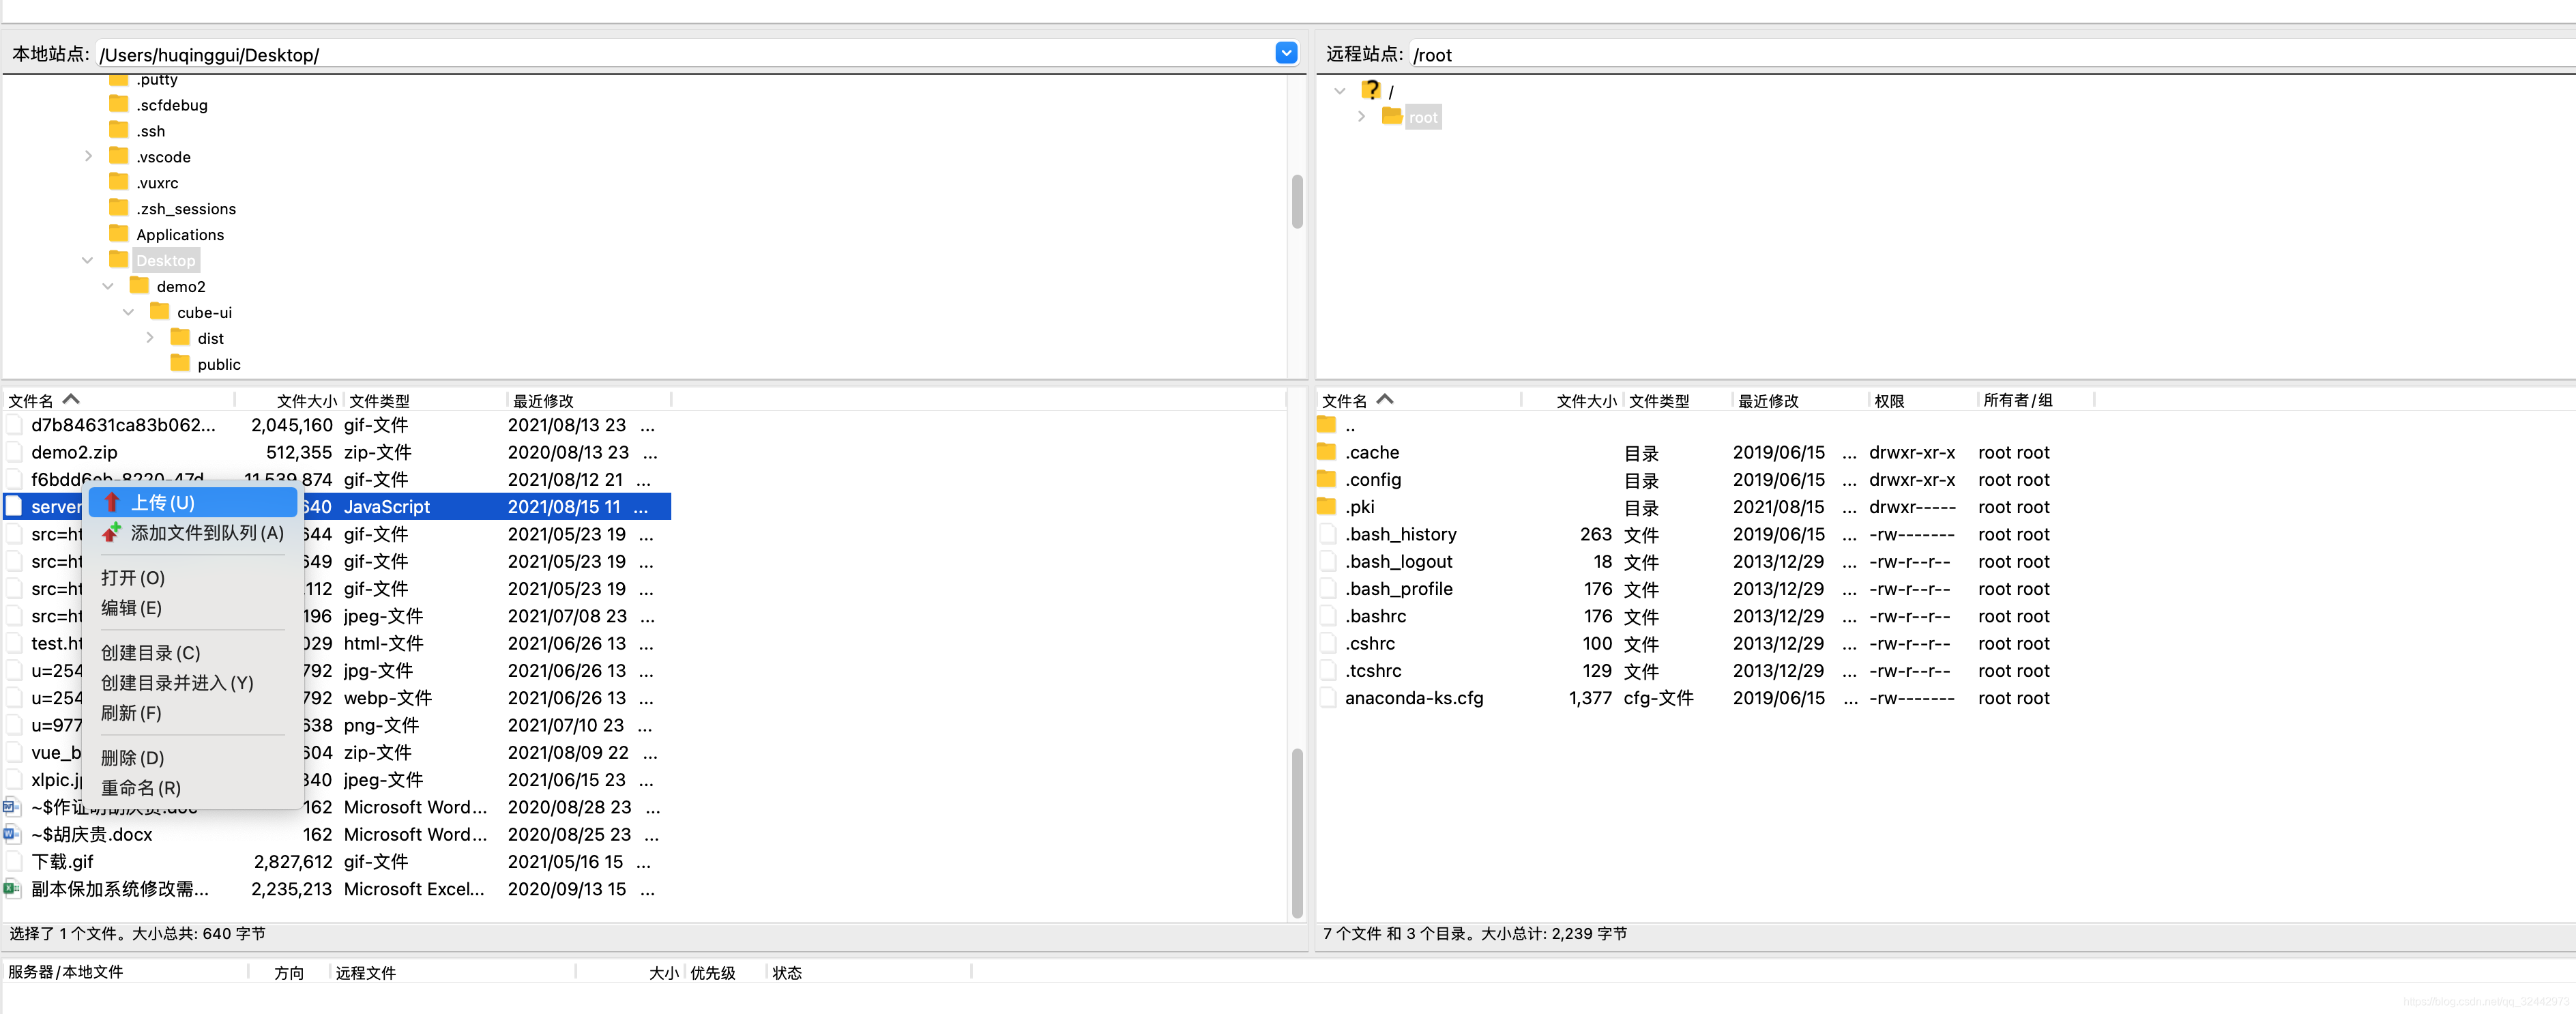This screenshot has width=2576, height=1014.
Task: Click the add-to-queue arrow plus icon
Action: tap(112, 532)
